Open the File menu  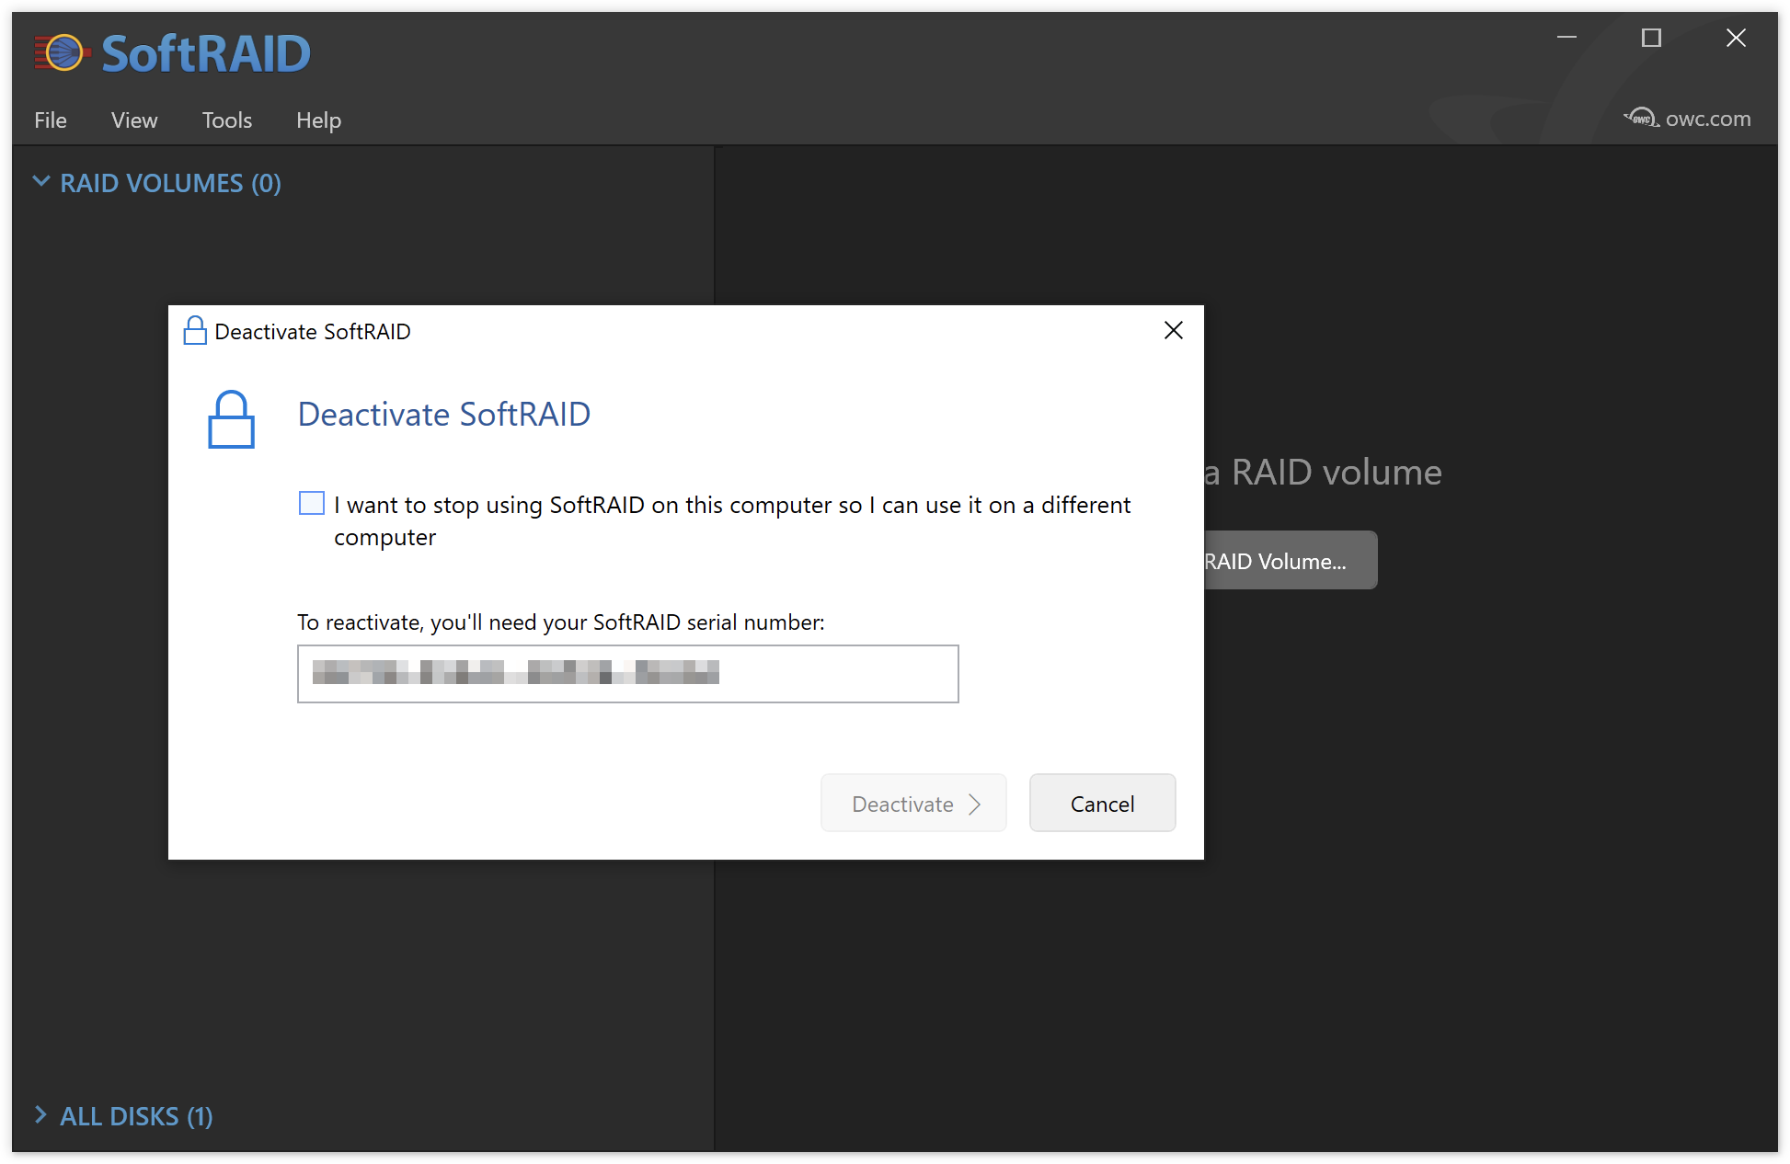tap(51, 120)
